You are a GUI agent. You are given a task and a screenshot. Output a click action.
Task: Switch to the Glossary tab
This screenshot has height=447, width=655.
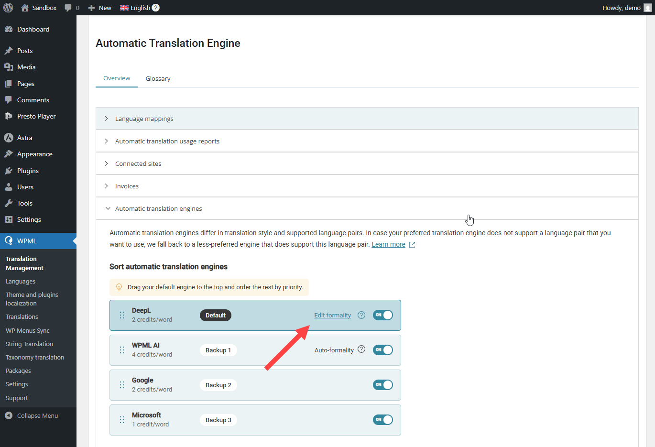click(x=158, y=78)
